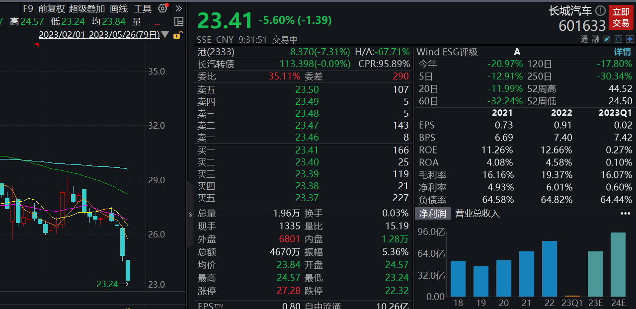Image resolution: width=636 pixels, height=309 pixels.
Task: Select the 净利润 tab
Action: (432, 214)
